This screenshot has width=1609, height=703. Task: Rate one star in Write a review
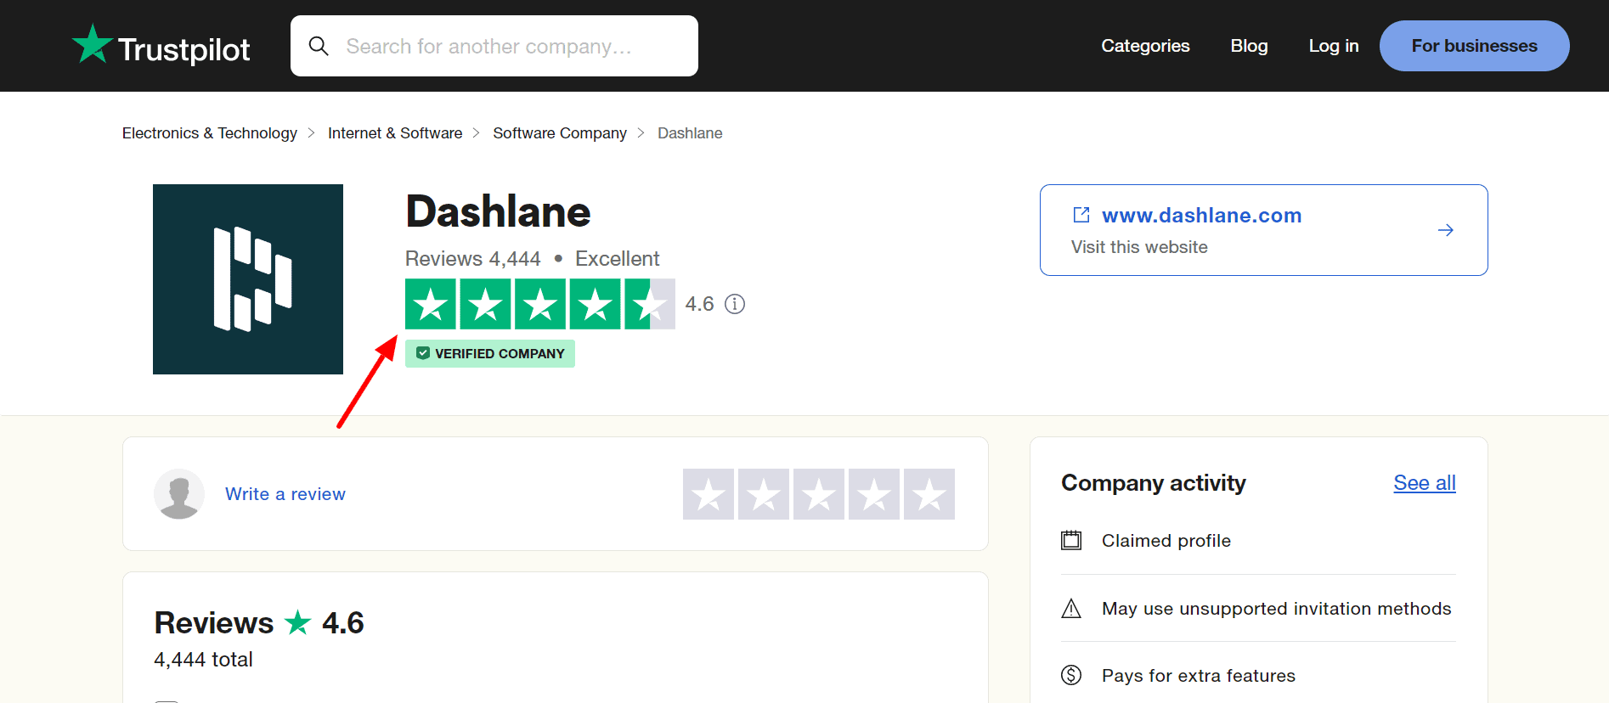point(709,494)
